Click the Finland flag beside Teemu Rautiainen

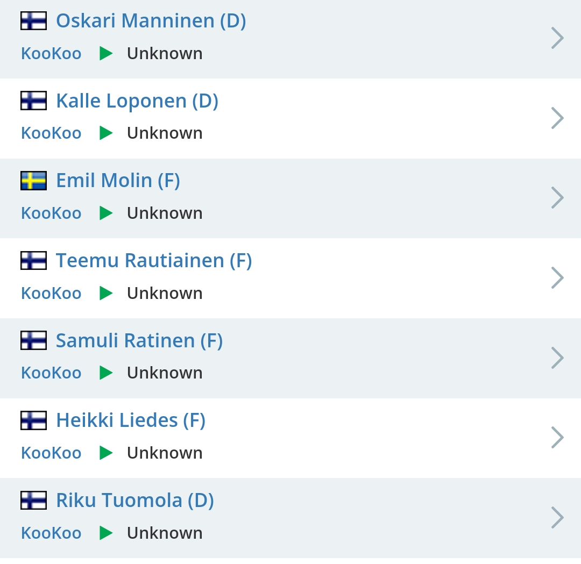tap(33, 261)
